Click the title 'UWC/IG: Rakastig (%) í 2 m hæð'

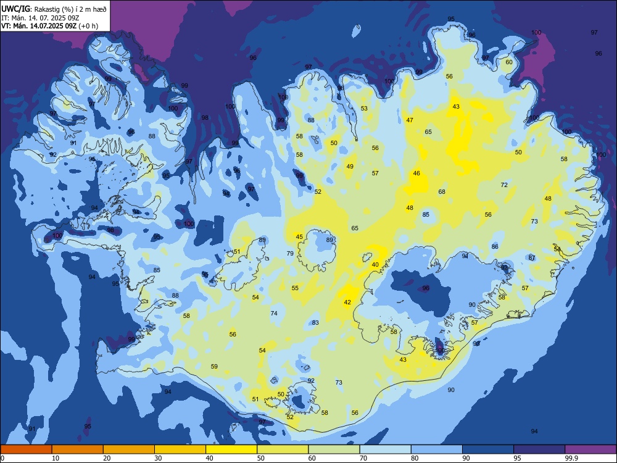tap(54, 9)
